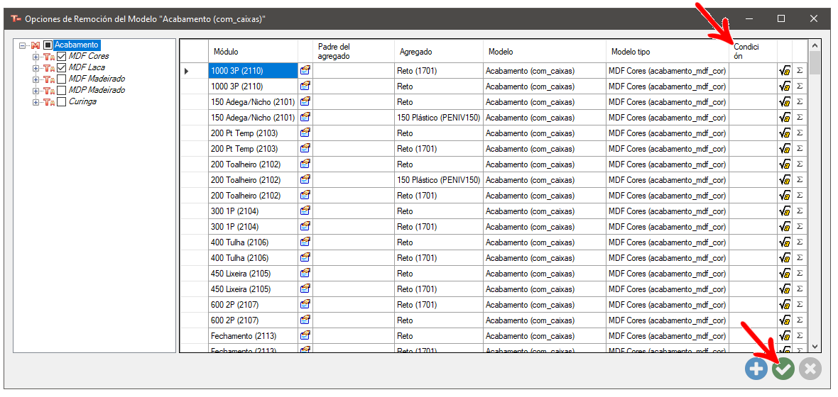Click formula icon for 600 2P row with plain Reto
The width and height of the screenshot is (838, 397).
point(785,320)
